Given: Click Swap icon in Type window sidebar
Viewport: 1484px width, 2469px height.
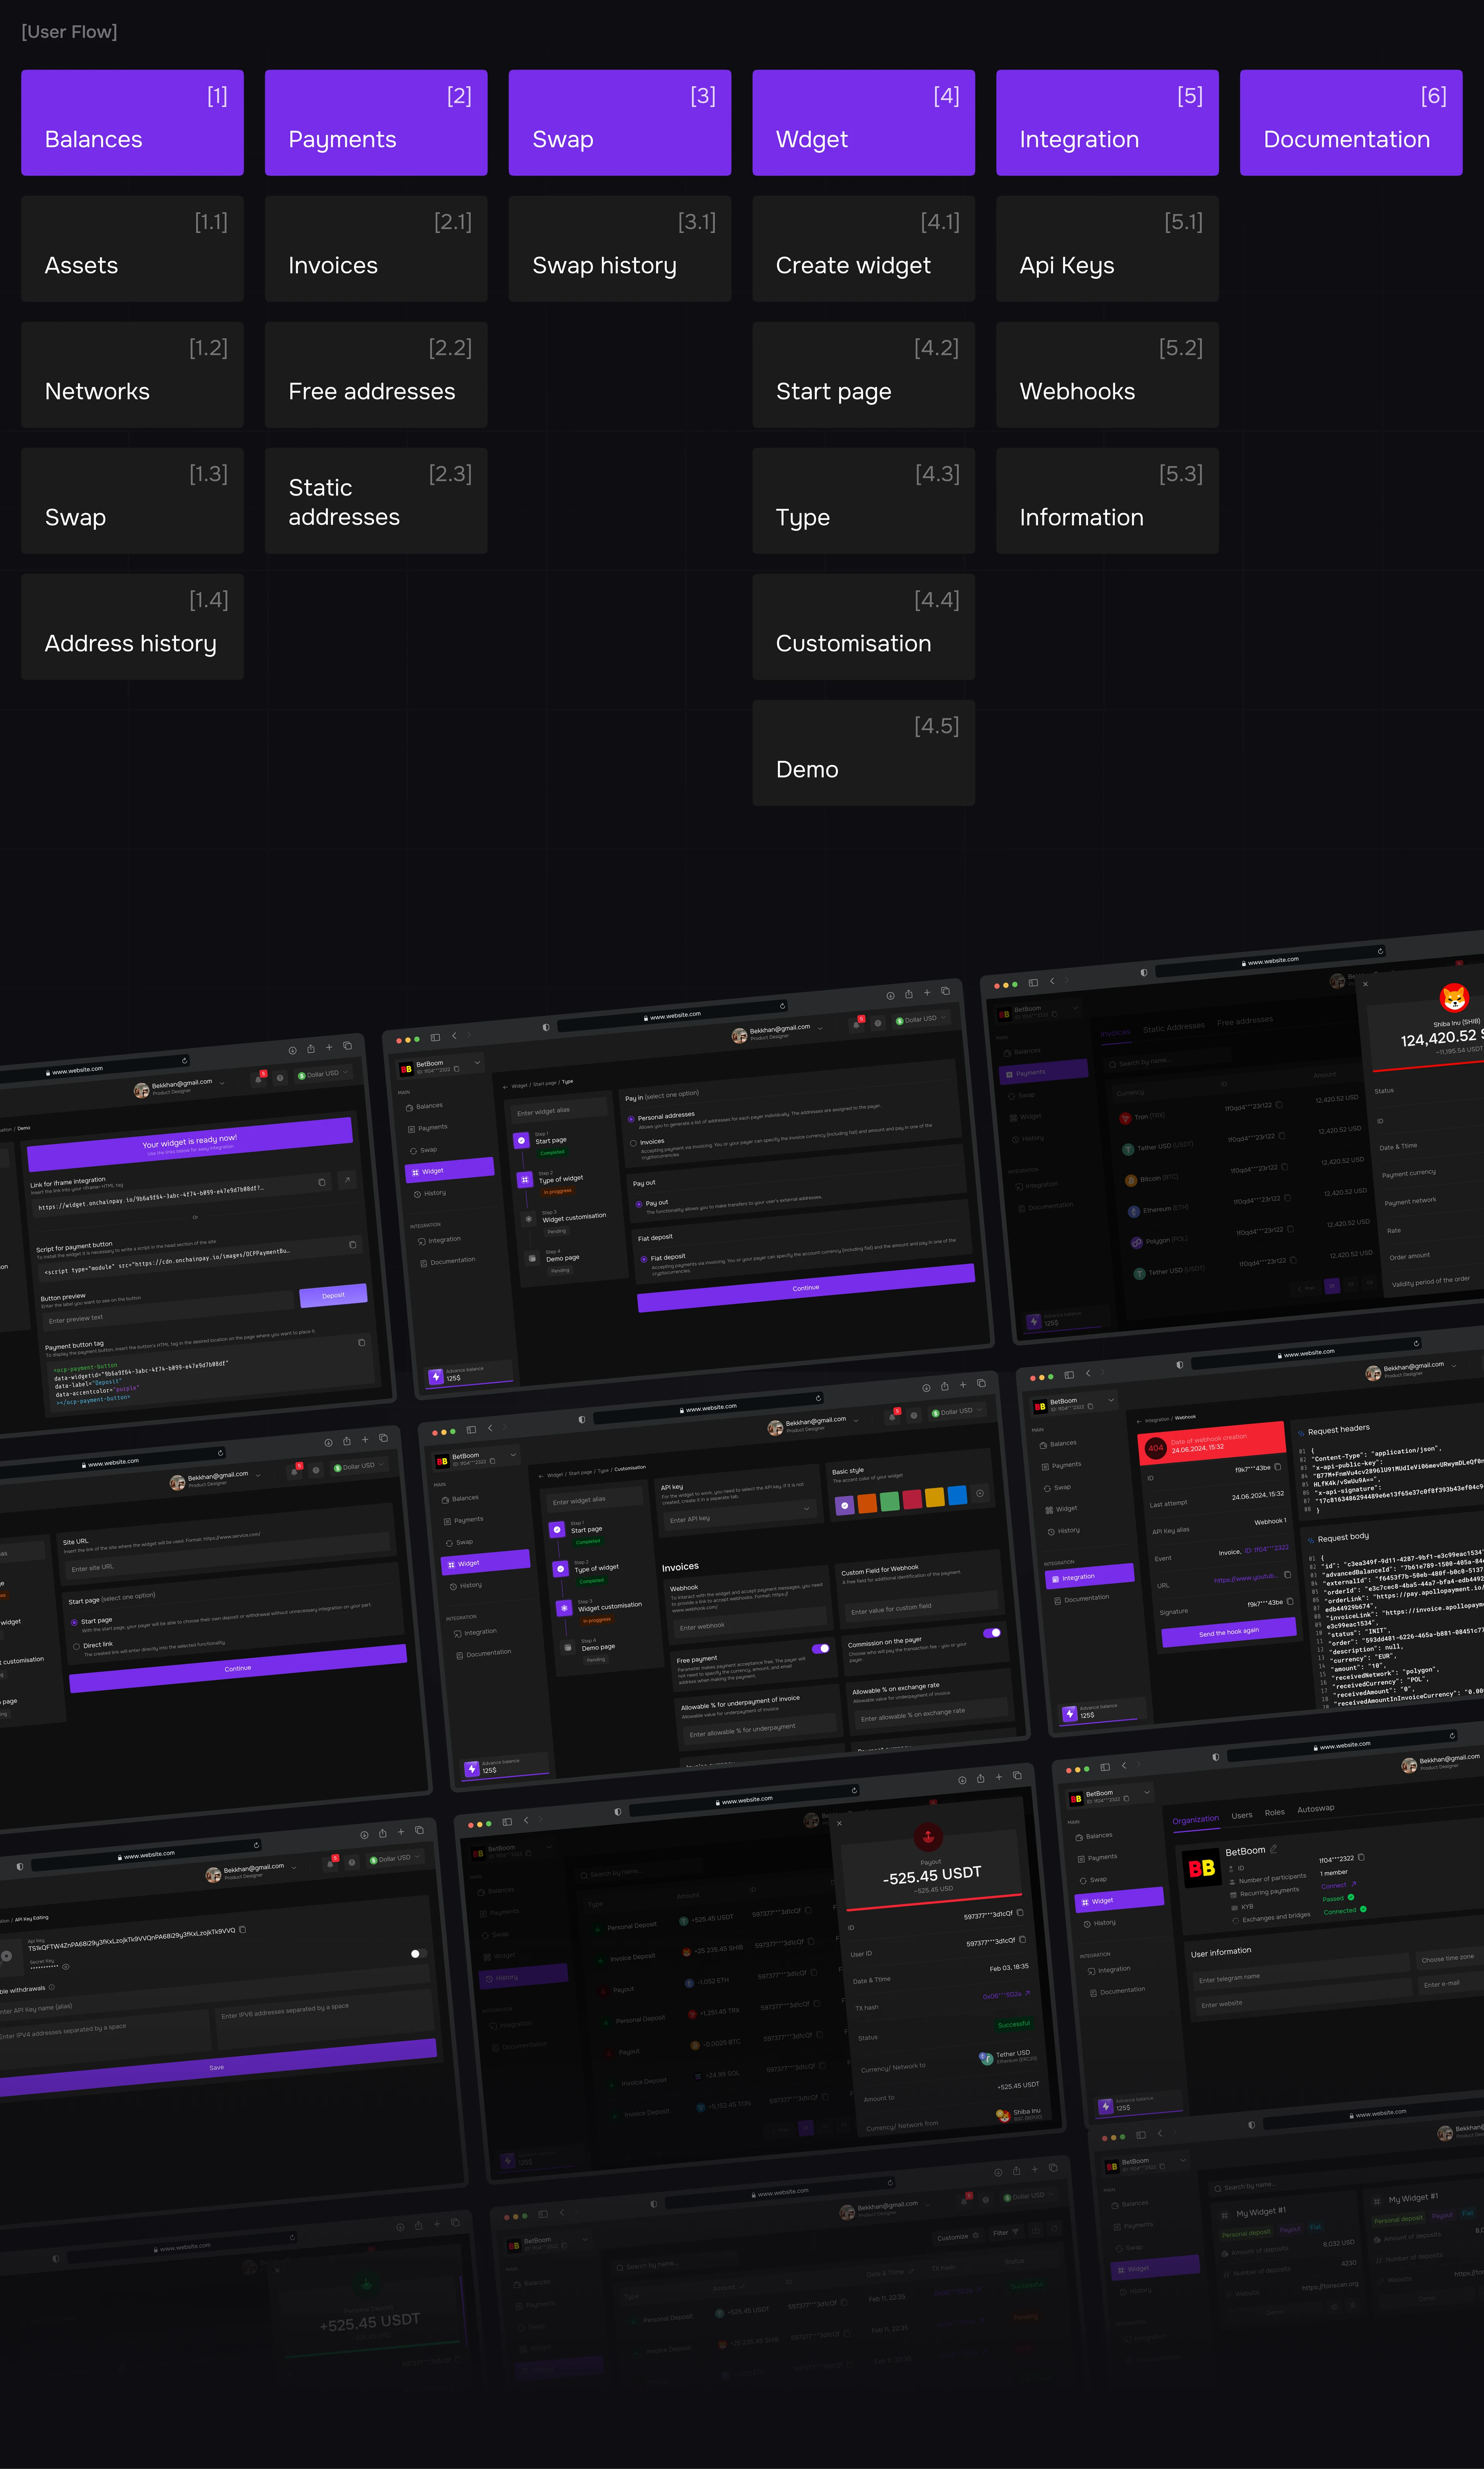Looking at the screenshot, I should (413, 1151).
